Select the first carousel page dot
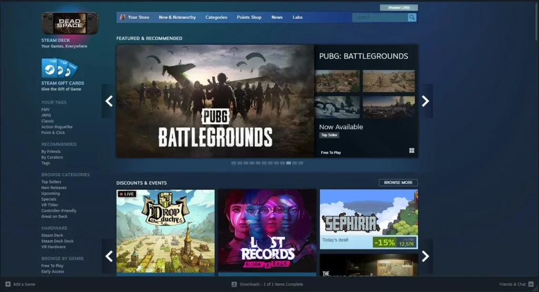The height and width of the screenshot is (292, 539). tap(234, 163)
